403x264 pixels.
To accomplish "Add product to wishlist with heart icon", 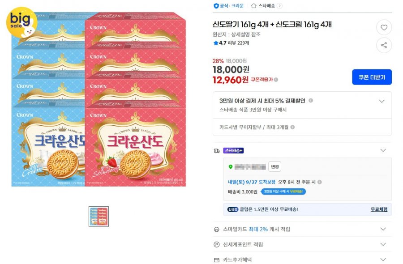I will tap(384, 27).
